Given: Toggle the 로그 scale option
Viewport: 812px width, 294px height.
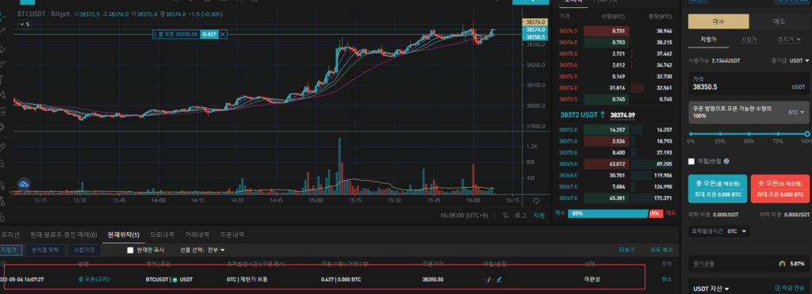Looking at the screenshot, I should [x=521, y=216].
